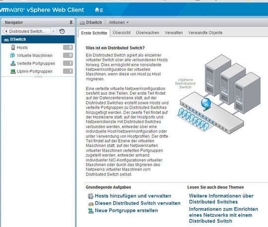Open the navigation history clock icon
268x227 pixels.
(62, 31)
